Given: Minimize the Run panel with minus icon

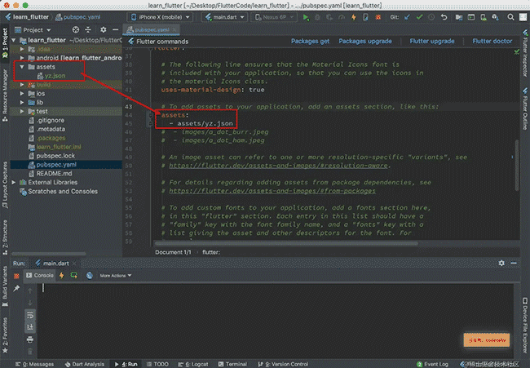Looking at the screenshot, I should [514, 263].
